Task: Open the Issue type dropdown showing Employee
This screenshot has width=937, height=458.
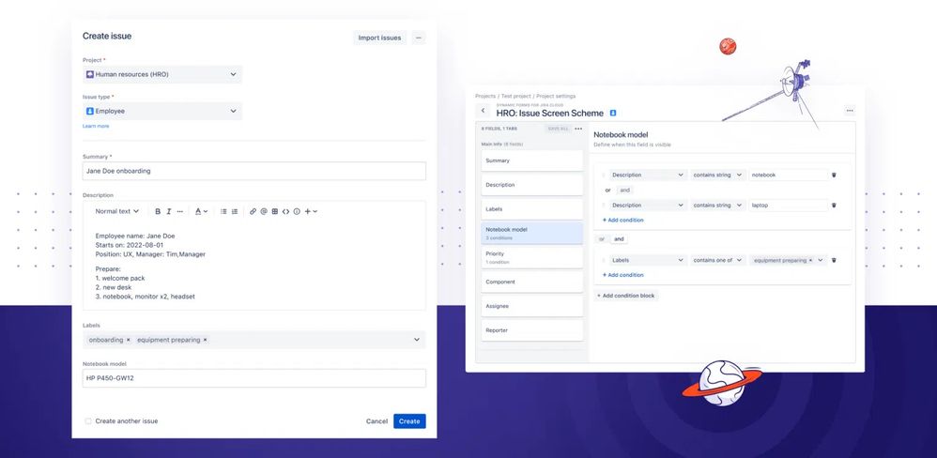Action: point(161,111)
